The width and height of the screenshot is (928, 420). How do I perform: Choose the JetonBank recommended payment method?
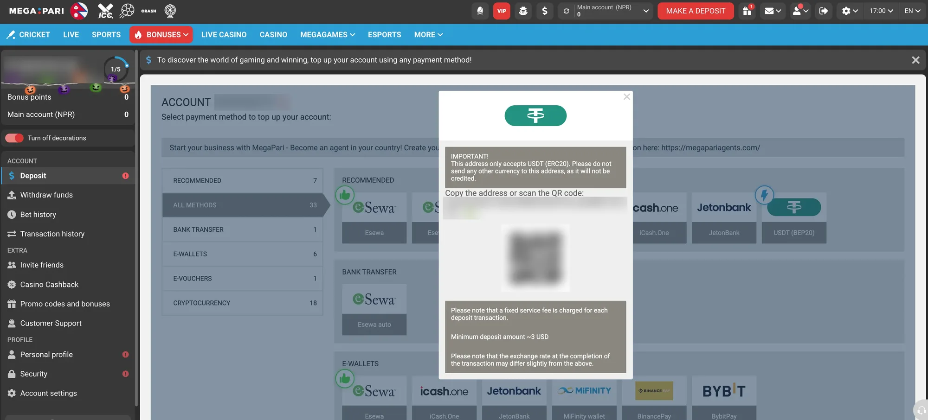[x=724, y=218]
